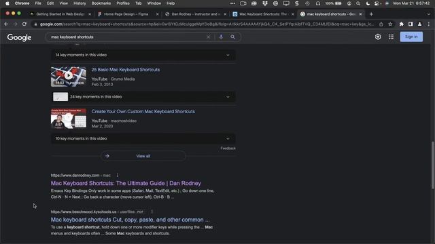
Task: Clear the search query with the X
Action: pyautogui.click(x=209, y=37)
